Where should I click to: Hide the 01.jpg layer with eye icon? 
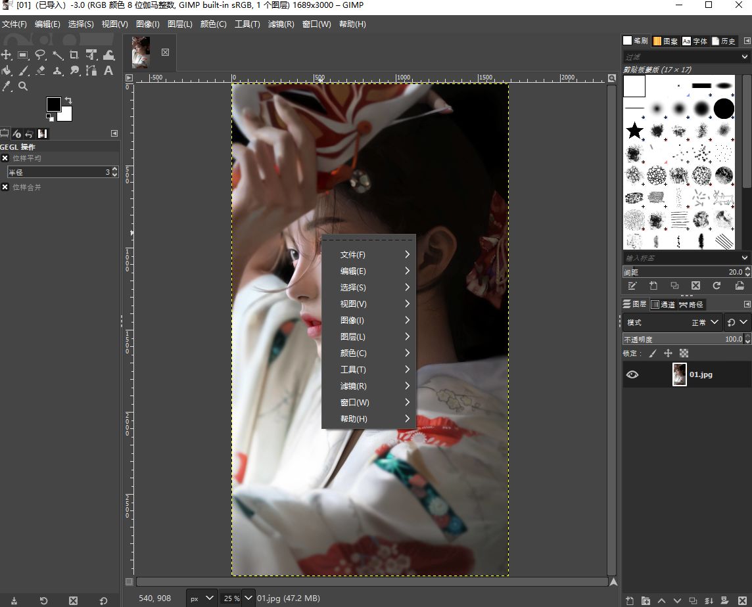[632, 374]
